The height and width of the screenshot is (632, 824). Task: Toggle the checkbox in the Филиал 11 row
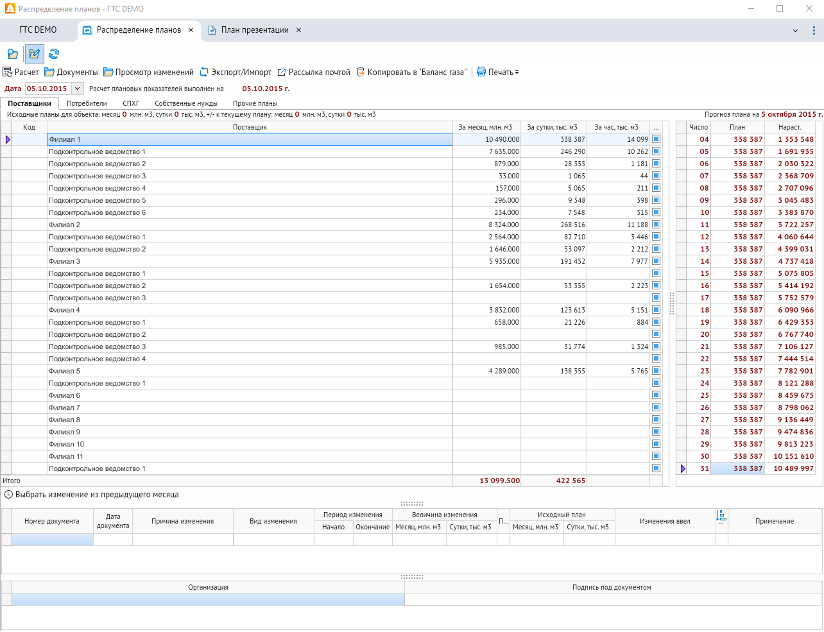click(x=656, y=456)
